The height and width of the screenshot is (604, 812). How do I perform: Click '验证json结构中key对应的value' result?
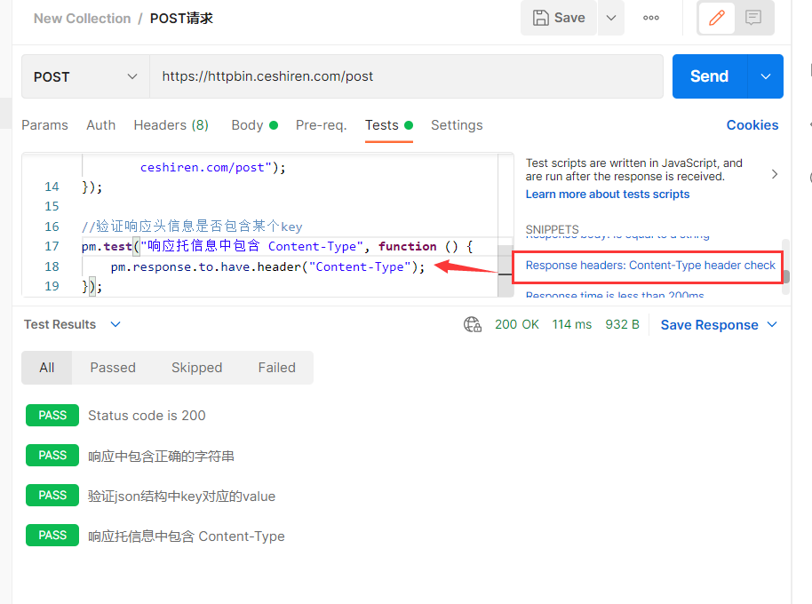(182, 497)
